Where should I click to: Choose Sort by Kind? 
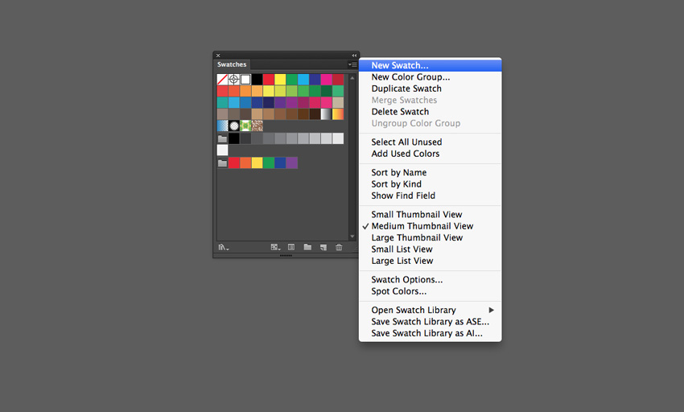click(x=431, y=184)
